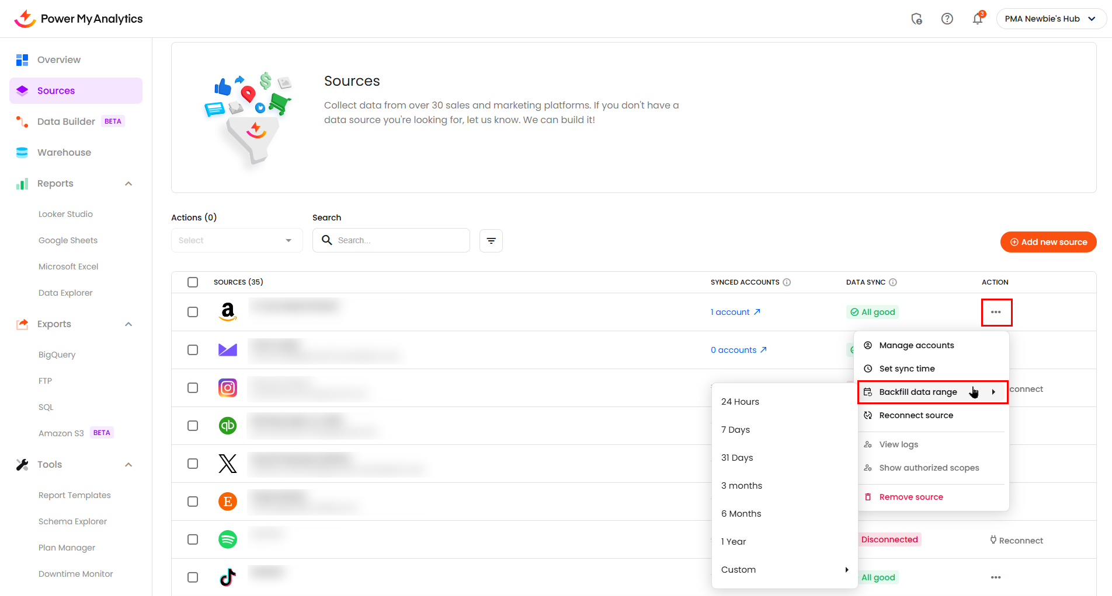This screenshot has width=1112, height=596.
Task: Open the PMA Newbie's Hub account dropdown
Action: pyautogui.click(x=1050, y=19)
